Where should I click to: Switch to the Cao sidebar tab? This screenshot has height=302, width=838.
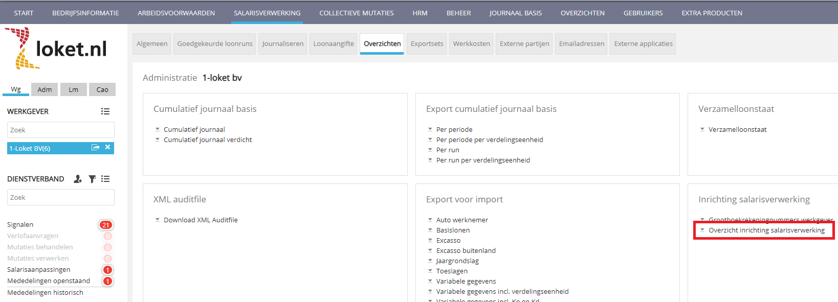(x=102, y=89)
